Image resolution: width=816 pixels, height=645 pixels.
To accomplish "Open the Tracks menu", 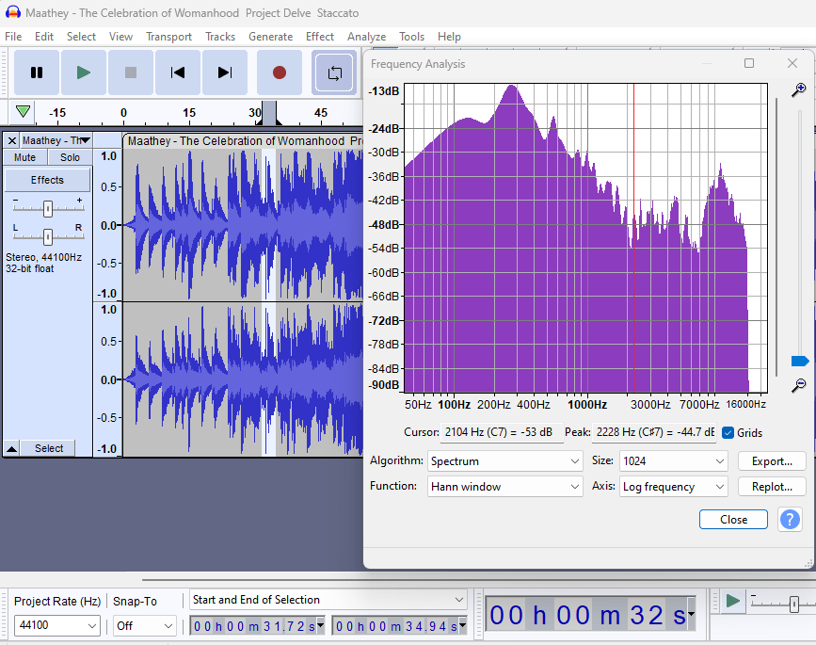I will click(x=220, y=37).
